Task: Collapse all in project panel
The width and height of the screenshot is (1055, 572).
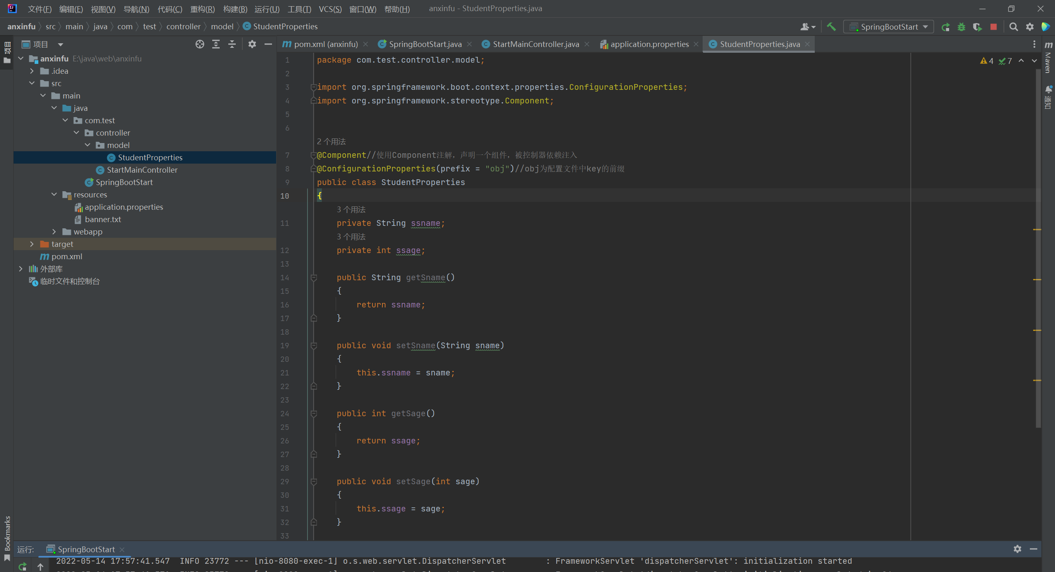Action: 232,44
